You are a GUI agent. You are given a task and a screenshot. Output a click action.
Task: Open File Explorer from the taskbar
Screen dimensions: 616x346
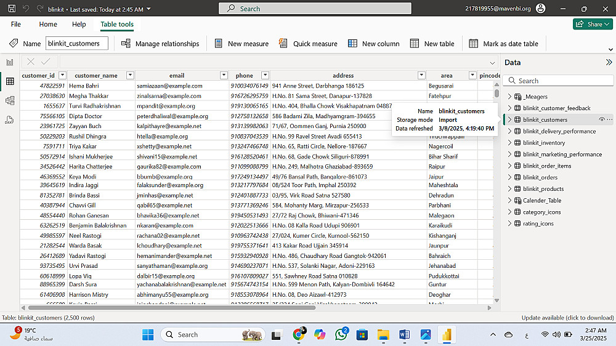[x=383, y=335]
